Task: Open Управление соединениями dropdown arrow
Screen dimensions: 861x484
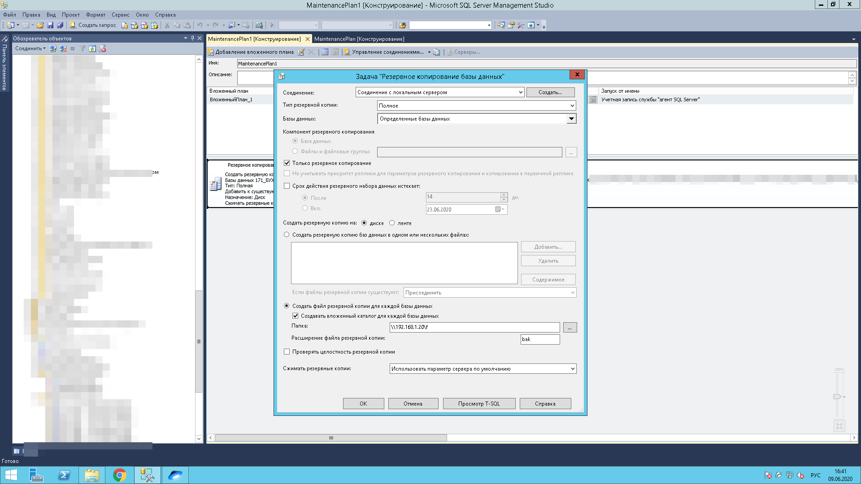Action: point(429,52)
